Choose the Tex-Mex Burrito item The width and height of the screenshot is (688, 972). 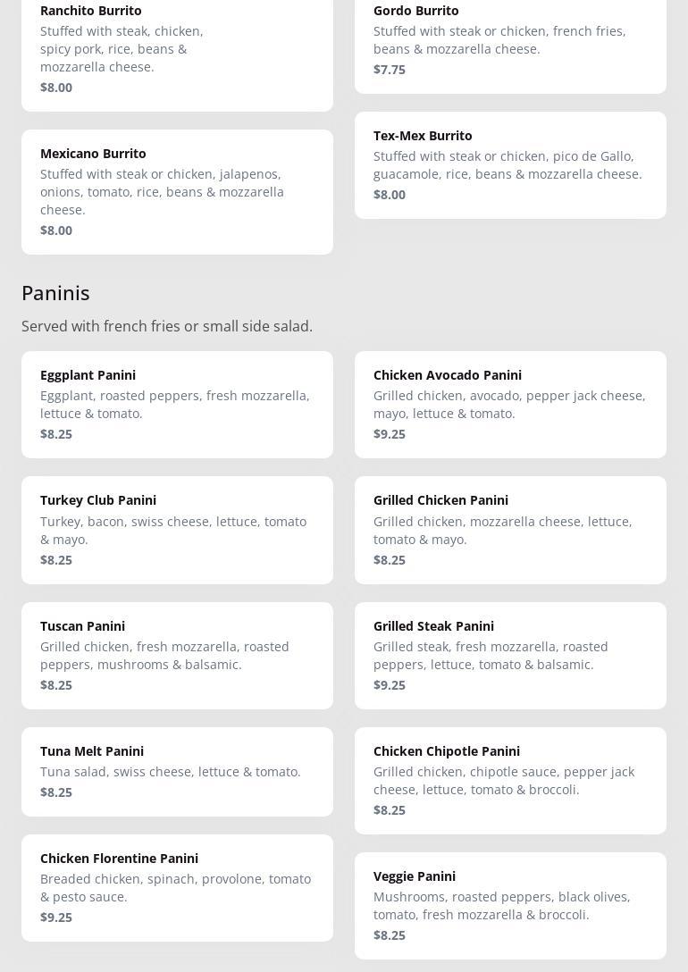pyautogui.click(x=510, y=165)
